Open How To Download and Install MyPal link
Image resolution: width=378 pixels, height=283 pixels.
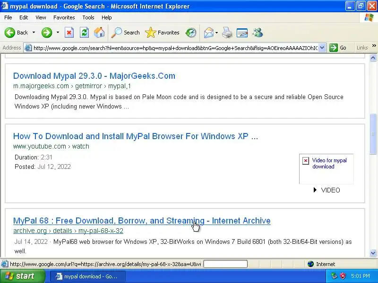coord(136,136)
